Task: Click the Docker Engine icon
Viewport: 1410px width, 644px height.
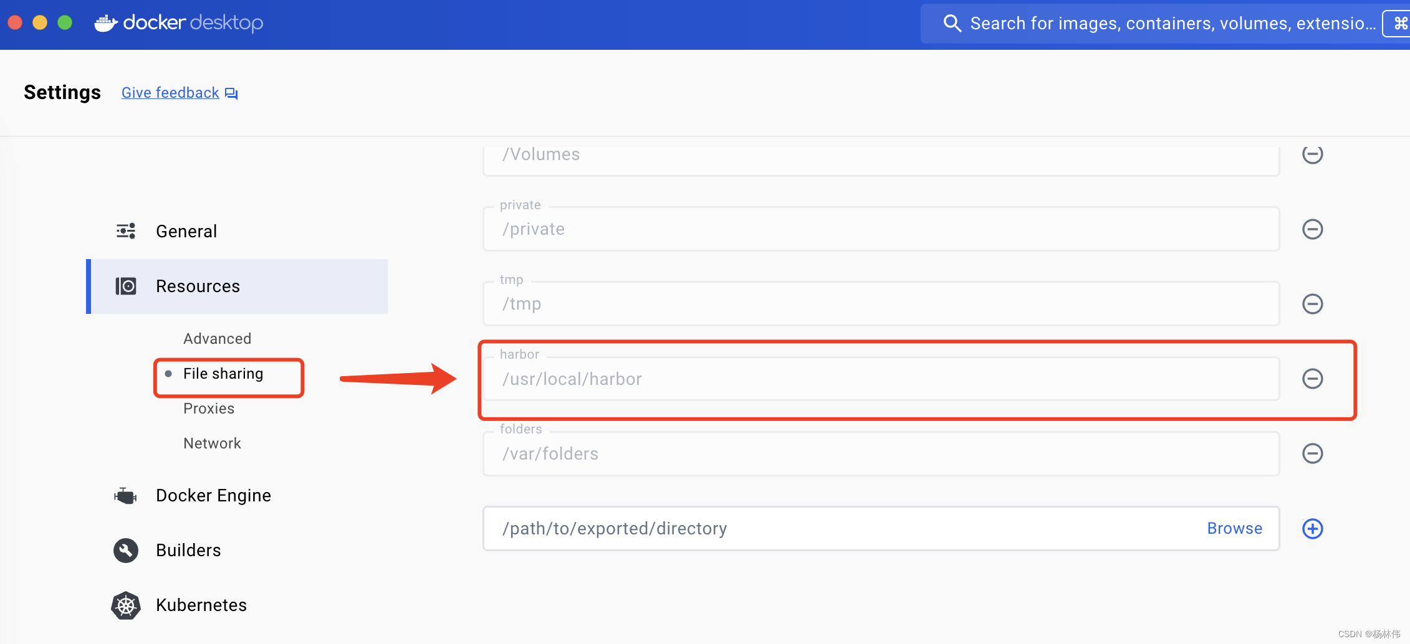Action: pyautogui.click(x=126, y=496)
